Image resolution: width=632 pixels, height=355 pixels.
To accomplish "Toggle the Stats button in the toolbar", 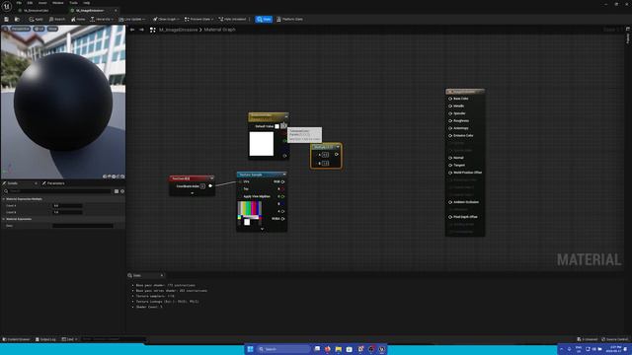I will point(264,19).
